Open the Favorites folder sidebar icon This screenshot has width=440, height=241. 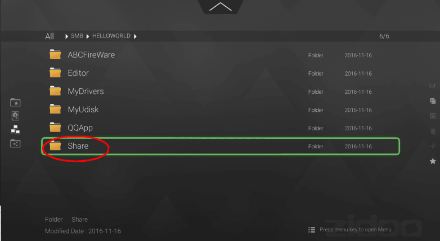(x=15, y=103)
